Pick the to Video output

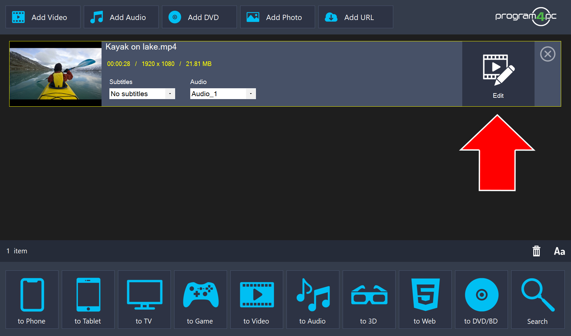point(257,300)
